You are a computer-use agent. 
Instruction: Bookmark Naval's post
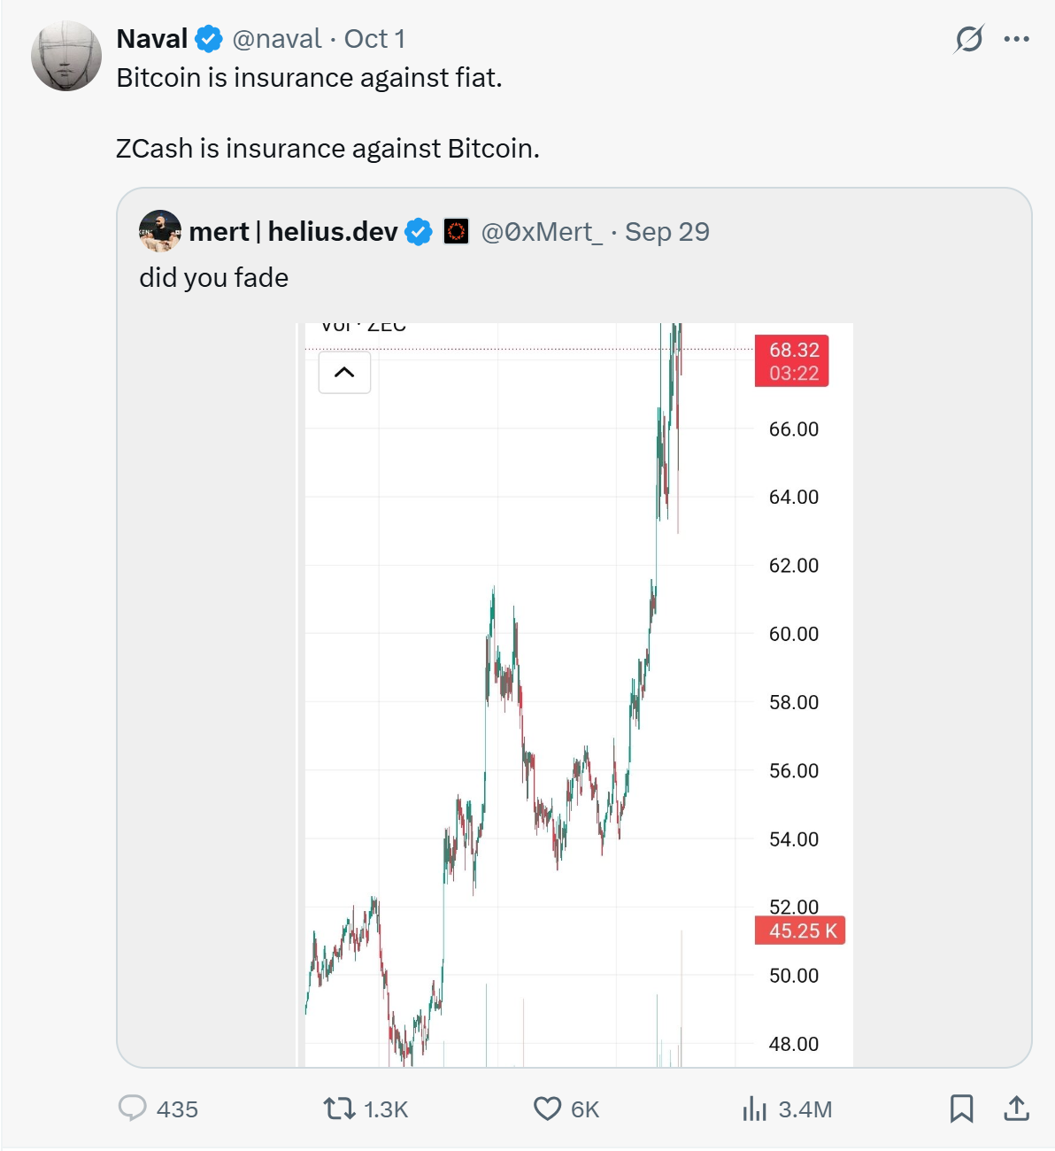pyautogui.click(x=961, y=1109)
